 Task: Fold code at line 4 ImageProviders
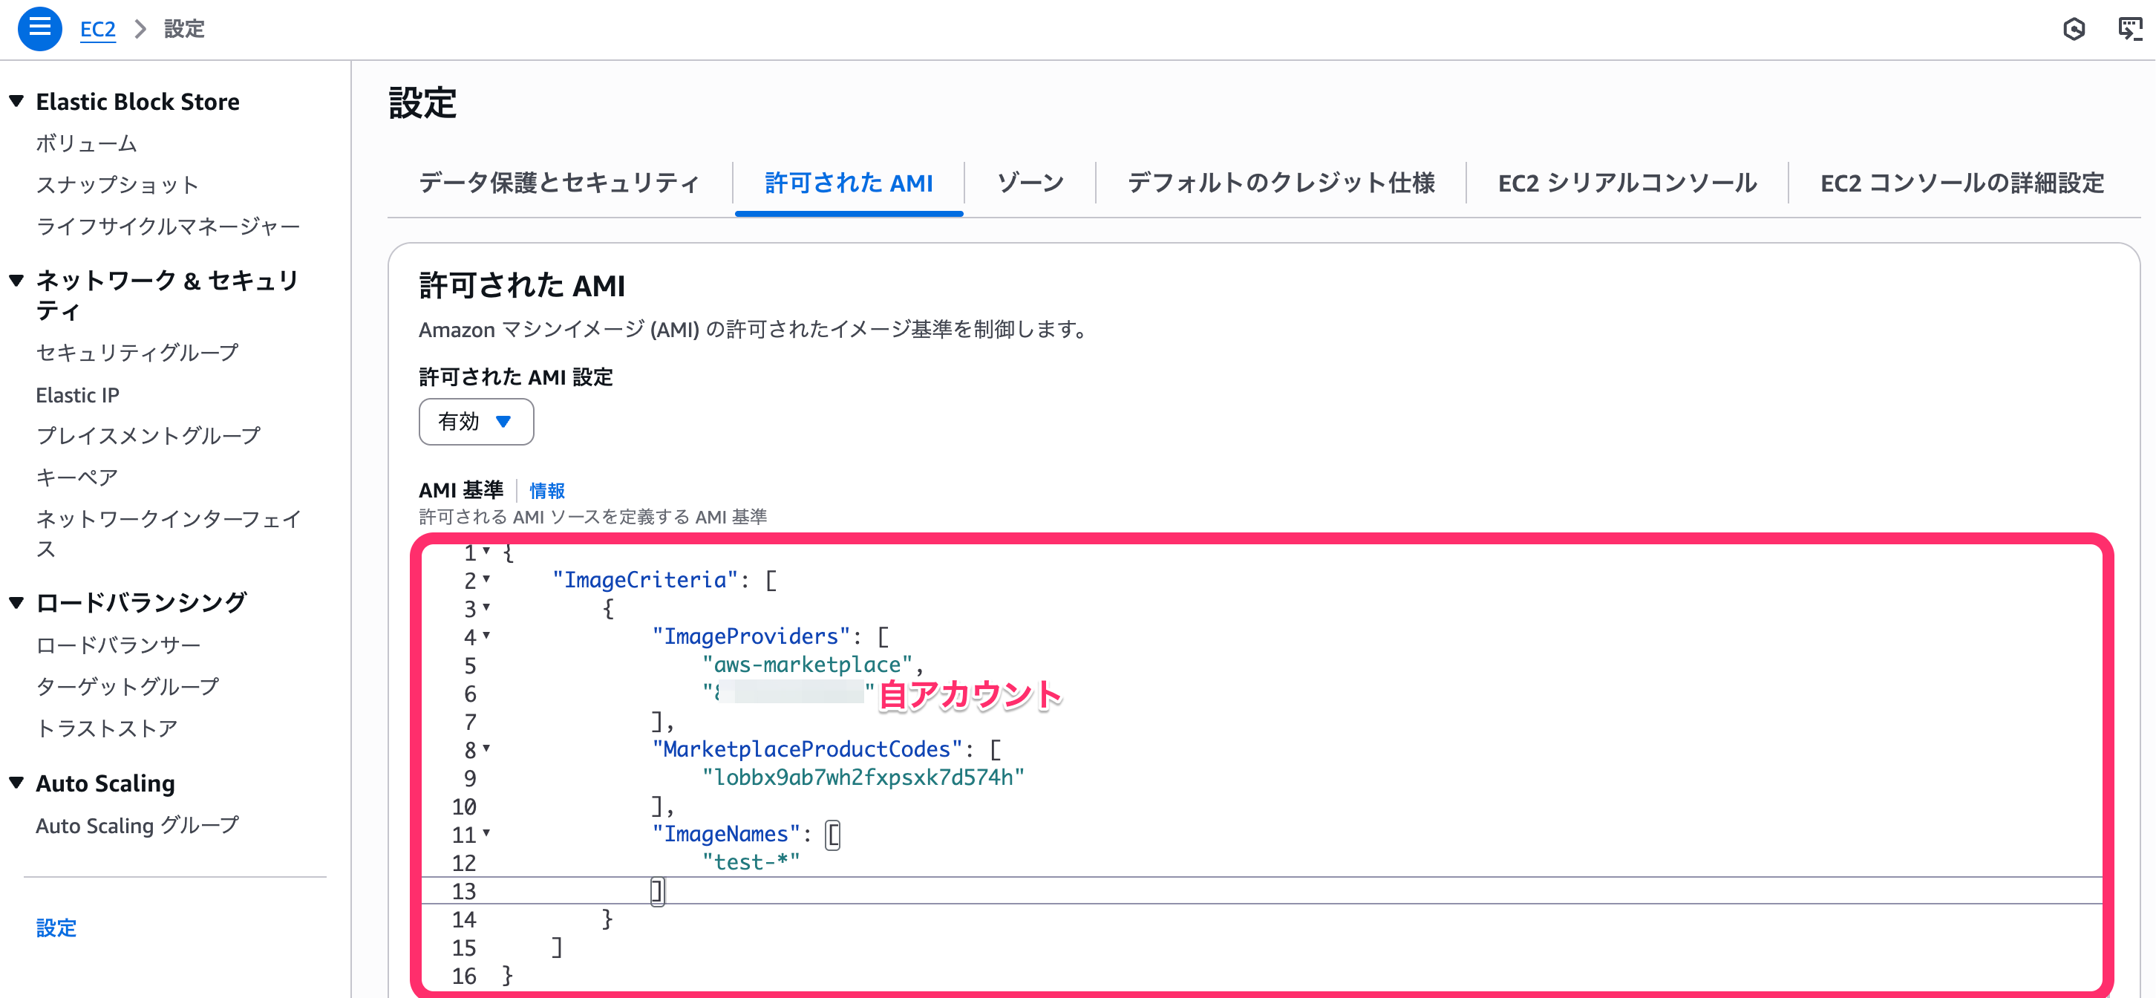click(x=486, y=636)
